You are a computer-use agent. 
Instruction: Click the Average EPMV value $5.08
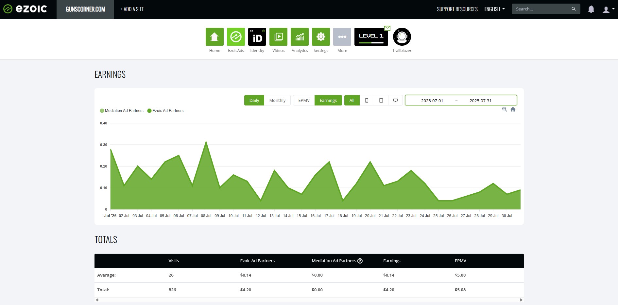click(x=460, y=275)
